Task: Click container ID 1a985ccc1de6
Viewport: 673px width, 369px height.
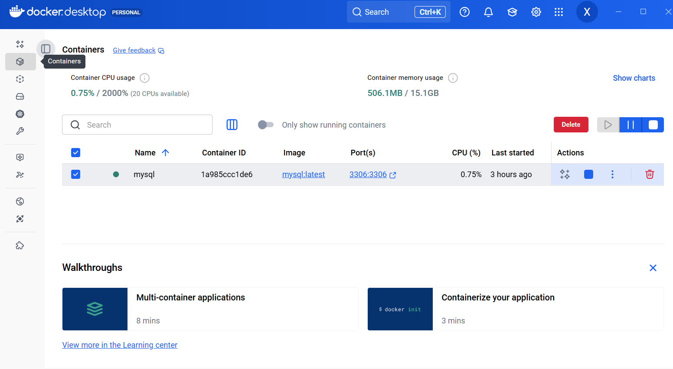Action: pyautogui.click(x=227, y=175)
